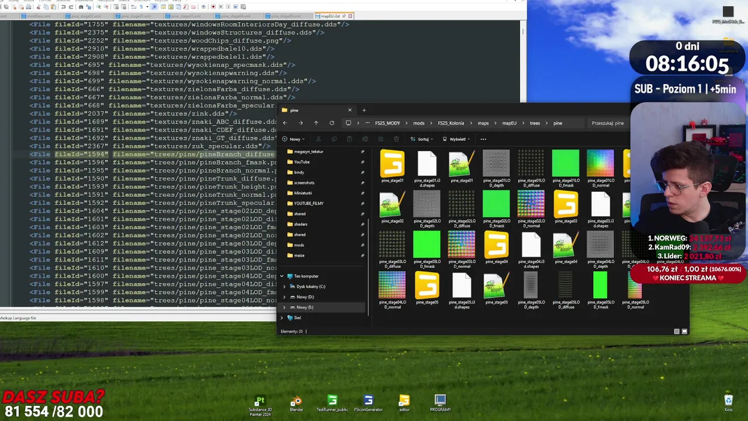Open a new Explorer tab with plus
This screenshot has width=748, height=421.
[x=363, y=110]
